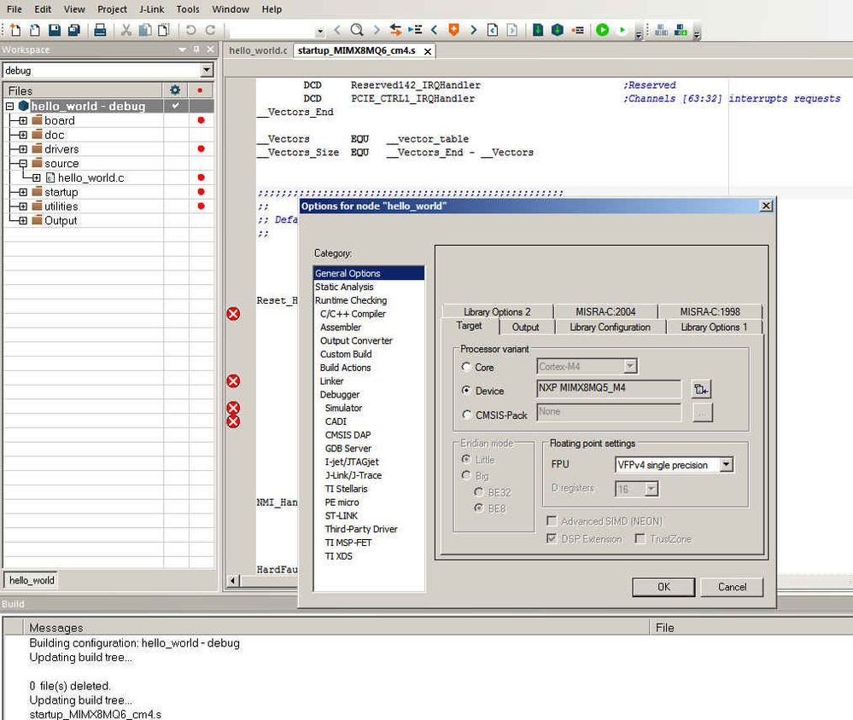853x720 pixels.
Task: Click the Compile green arrow icon
Action: tap(537, 30)
